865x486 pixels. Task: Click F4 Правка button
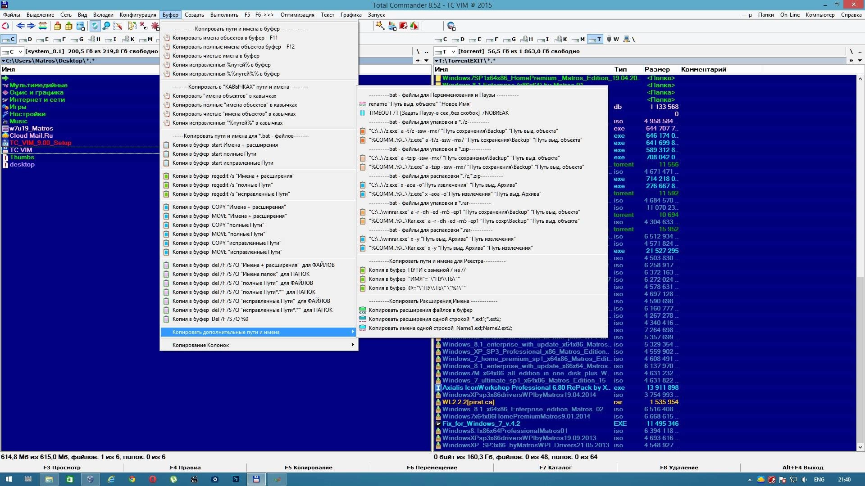point(185,468)
